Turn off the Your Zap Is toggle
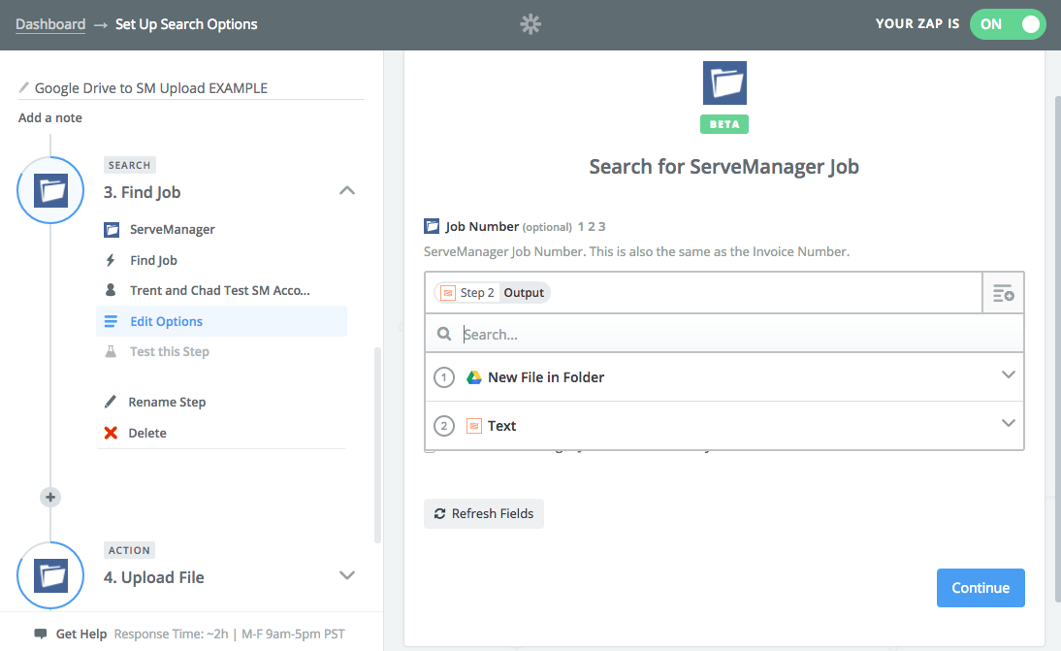Screen dimensions: 1061x651 (x=1008, y=24)
